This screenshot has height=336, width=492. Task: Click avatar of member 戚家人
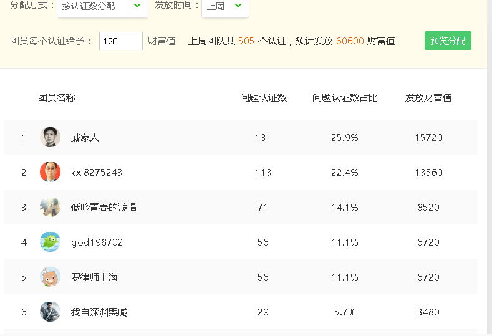51,137
